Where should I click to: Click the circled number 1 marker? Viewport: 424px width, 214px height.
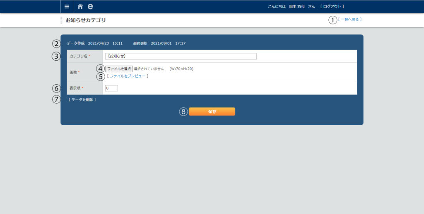point(333,20)
